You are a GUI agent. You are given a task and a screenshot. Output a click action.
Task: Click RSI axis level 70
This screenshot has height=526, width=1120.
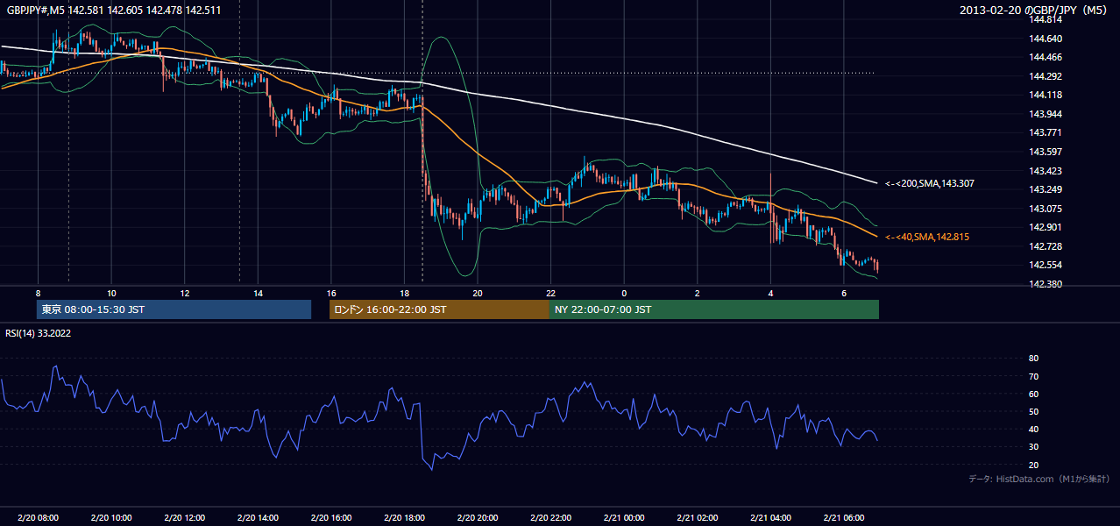point(1033,376)
